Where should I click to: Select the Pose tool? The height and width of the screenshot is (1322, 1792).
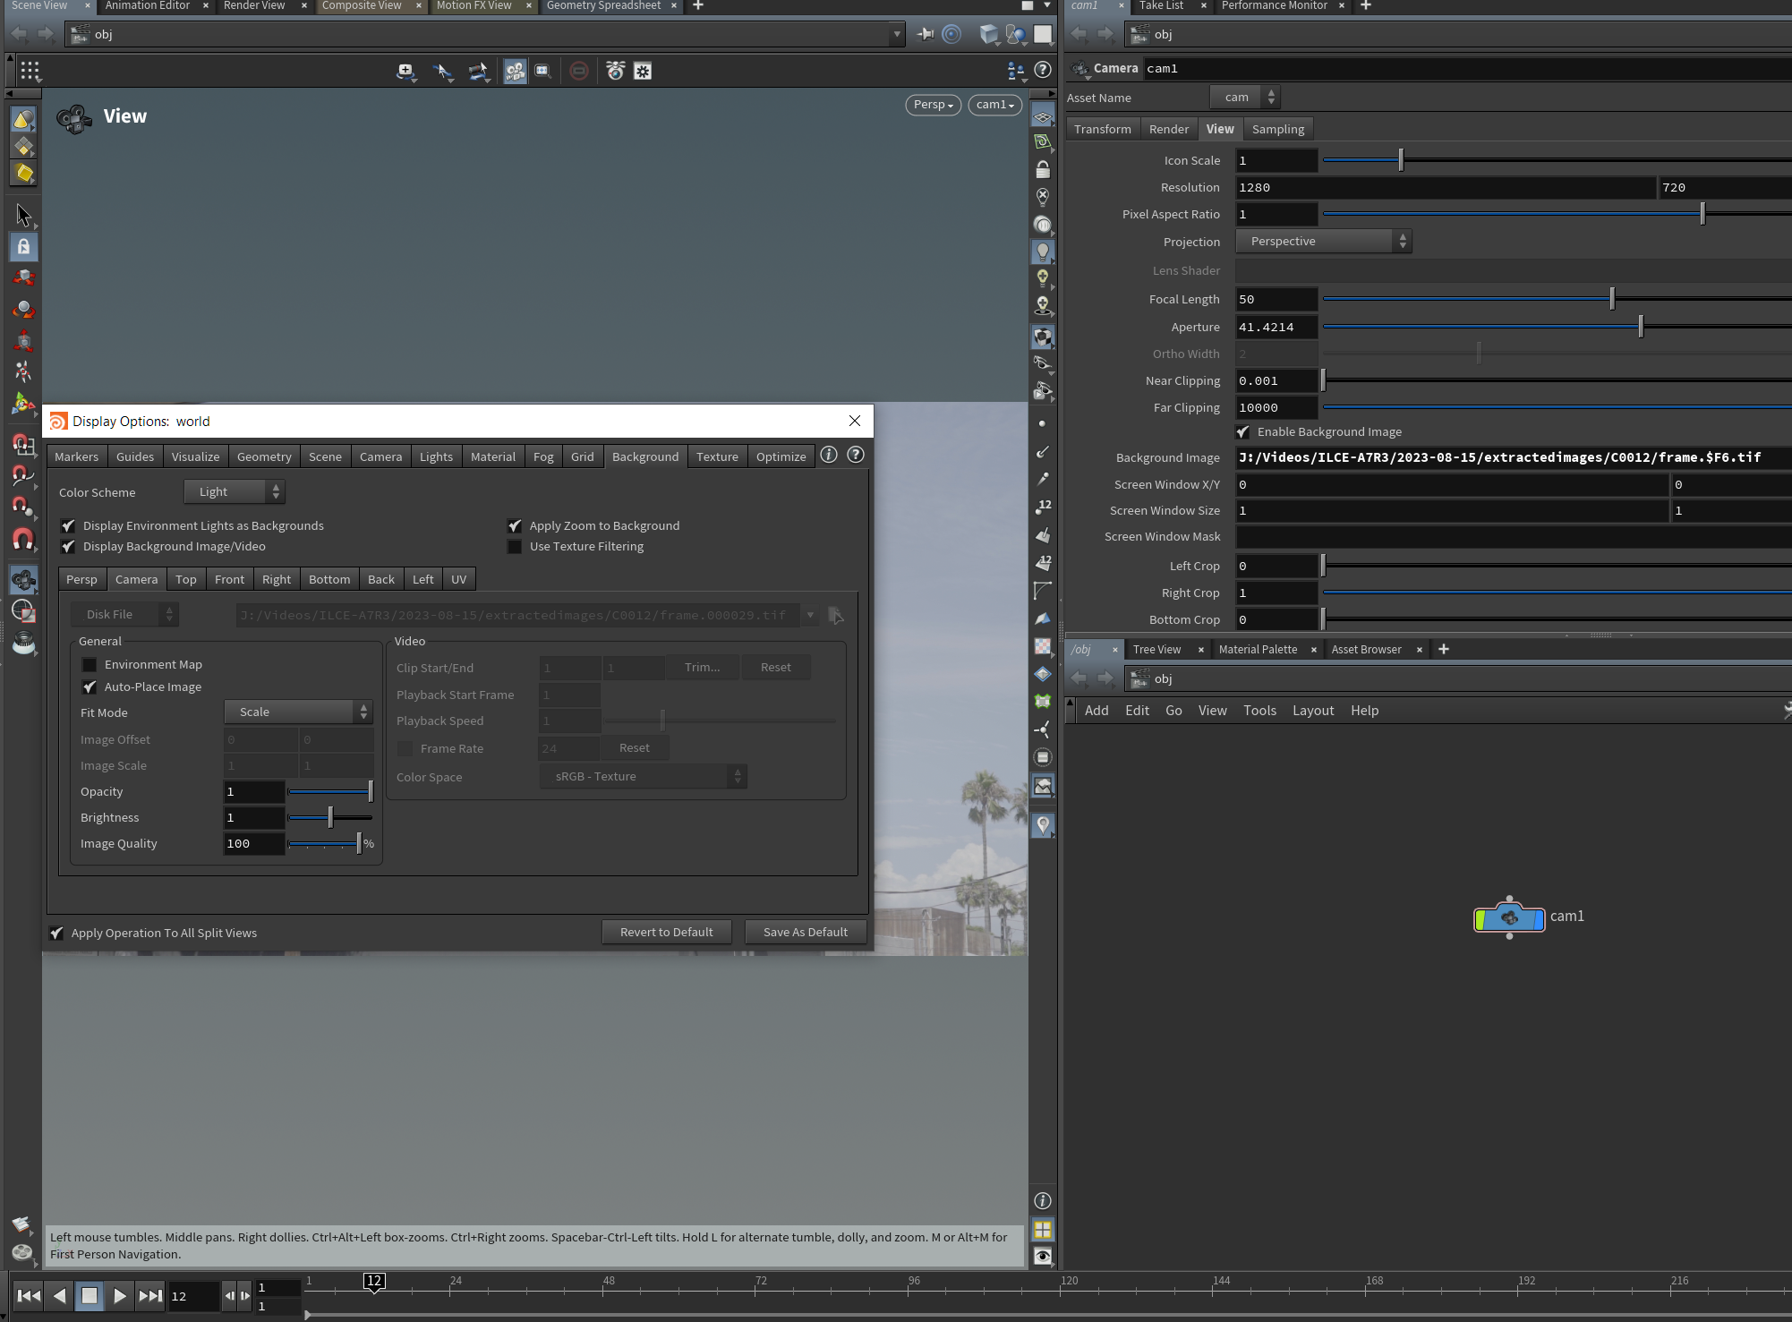[x=23, y=371]
